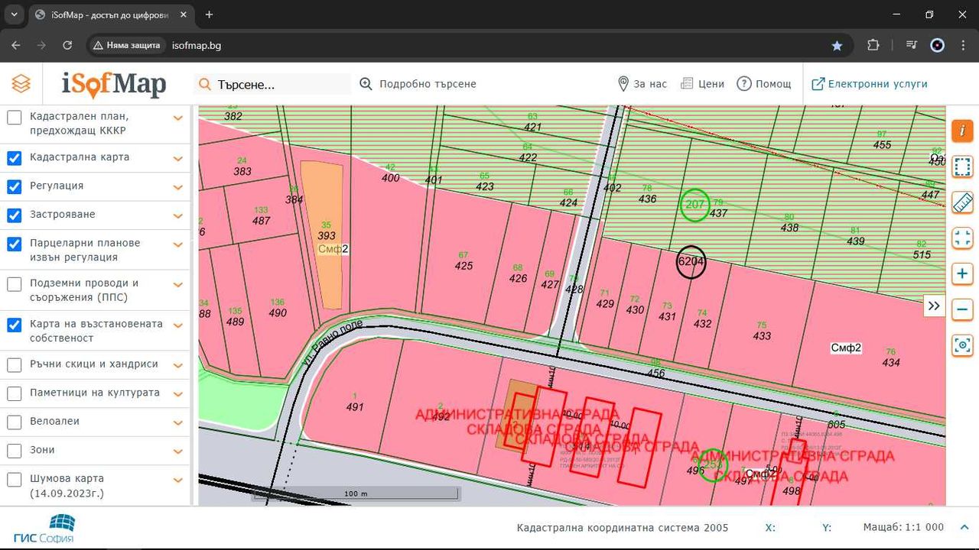This screenshot has width=979, height=550.
Task: Expand 'Зони' layer chevron
Action: point(177,451)
